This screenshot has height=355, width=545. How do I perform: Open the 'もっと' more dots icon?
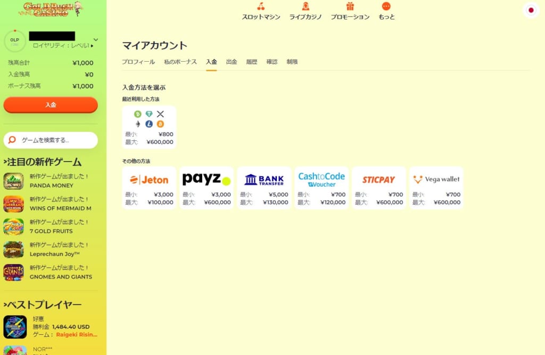click(x=386, y=6)
